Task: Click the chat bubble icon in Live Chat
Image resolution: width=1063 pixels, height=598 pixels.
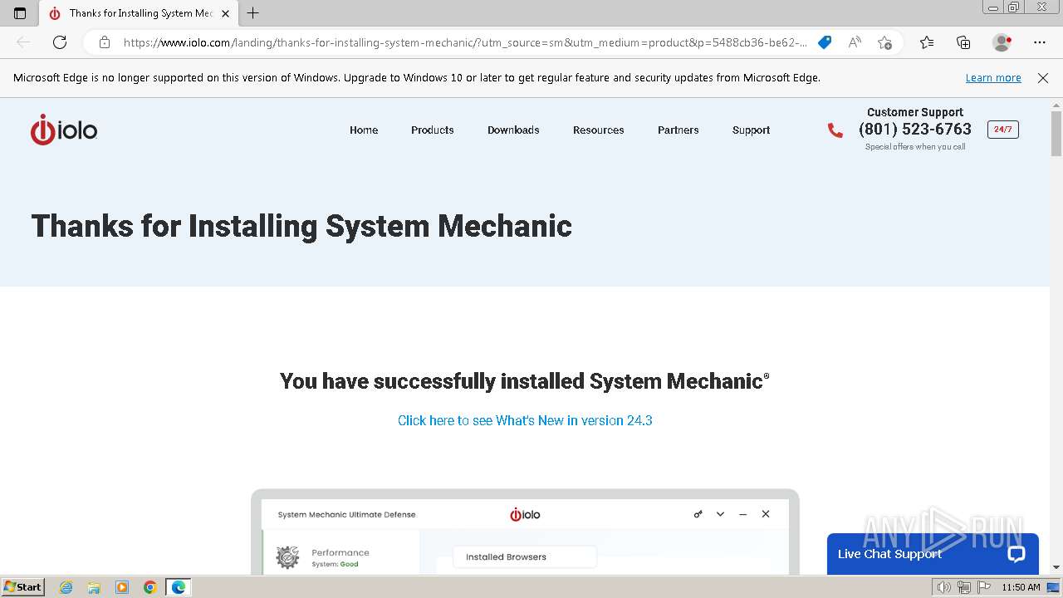Action: pyautogui.click(x=1016, y=554)
